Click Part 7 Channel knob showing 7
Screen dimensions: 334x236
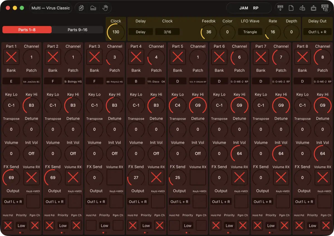click(x=281, y=57)
